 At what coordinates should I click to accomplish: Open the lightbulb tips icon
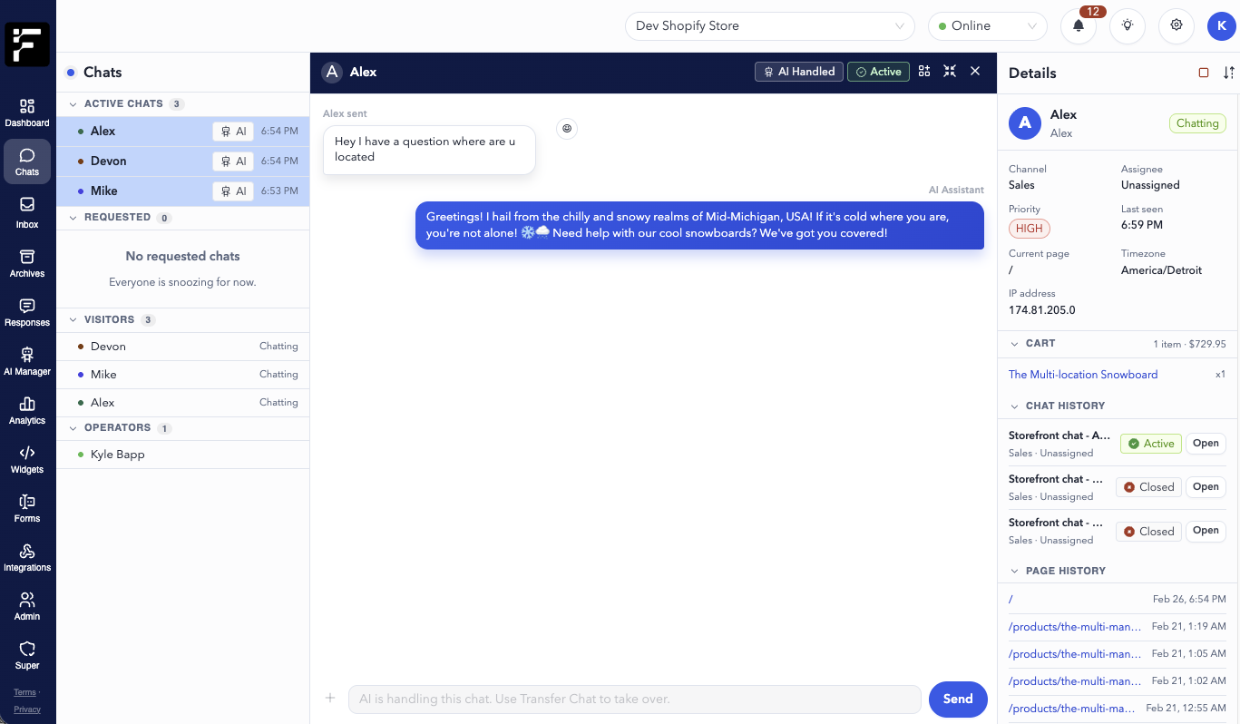(x=1128, y=25)
